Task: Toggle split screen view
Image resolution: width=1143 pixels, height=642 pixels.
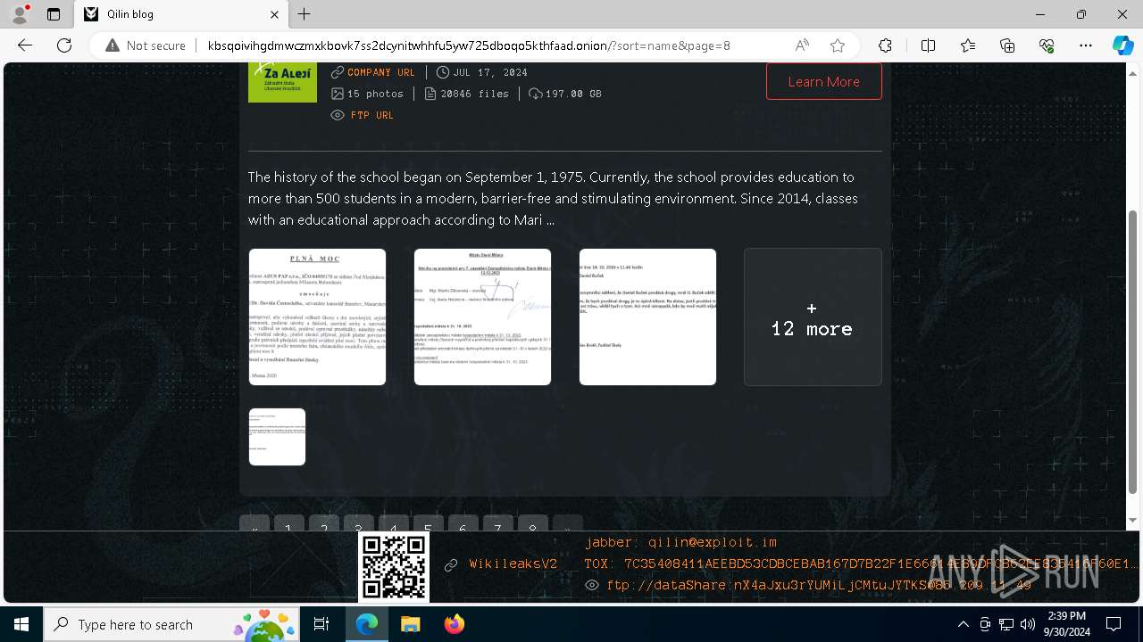Action: click(x=928, y=45)
